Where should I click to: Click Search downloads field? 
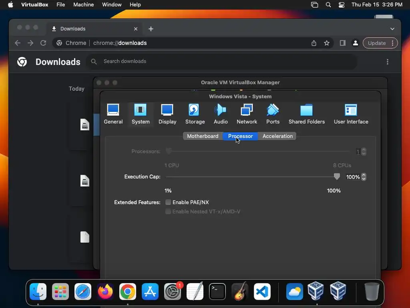pyautogui.click(x=222, y=61)
